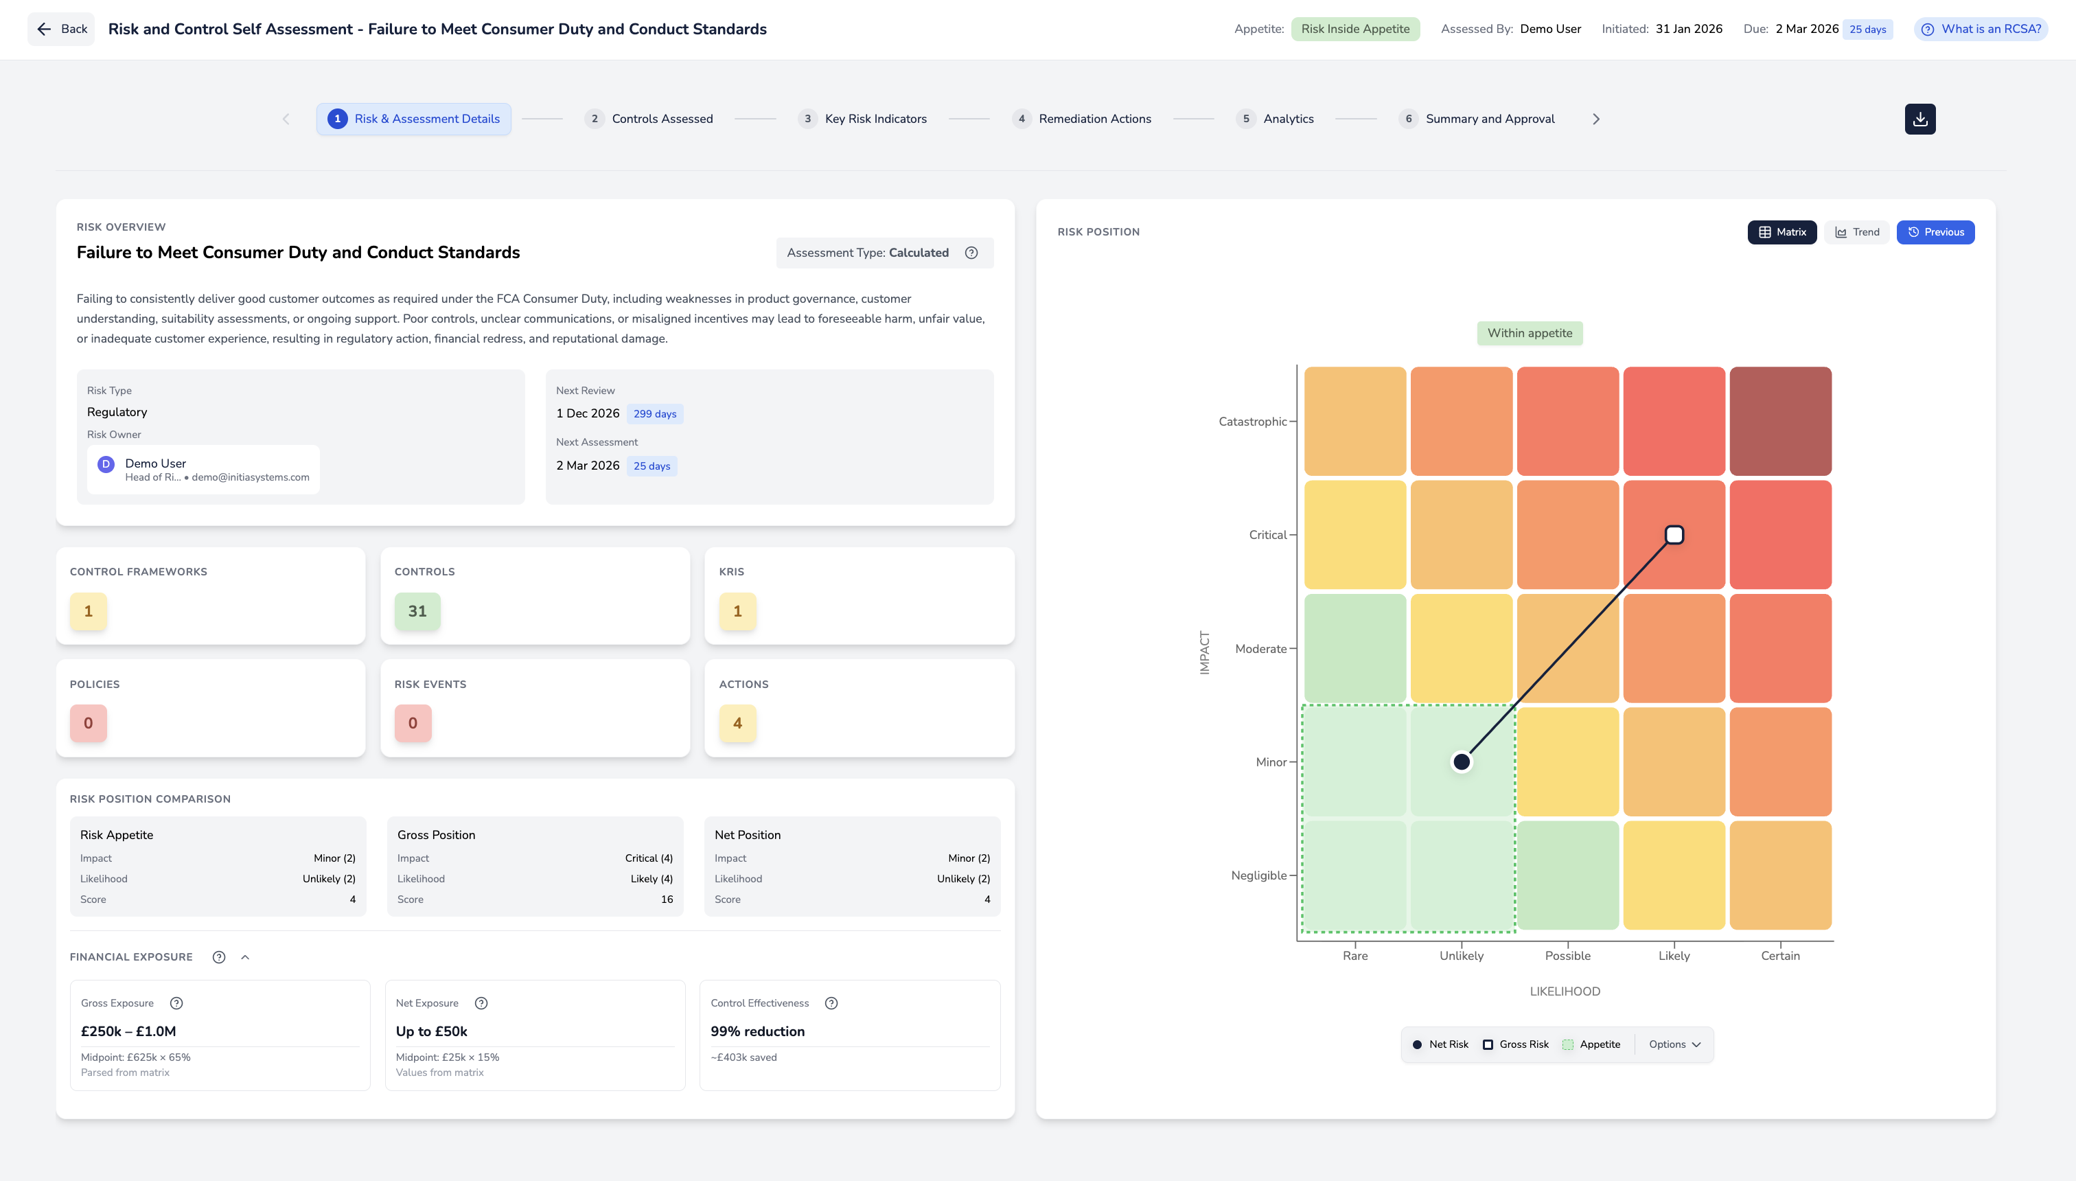Image resolution: width=2076 pixels, height=1181 pixels.
Task: Click the 'demo@initiasystems.com' owner email text
Action: 251,478
